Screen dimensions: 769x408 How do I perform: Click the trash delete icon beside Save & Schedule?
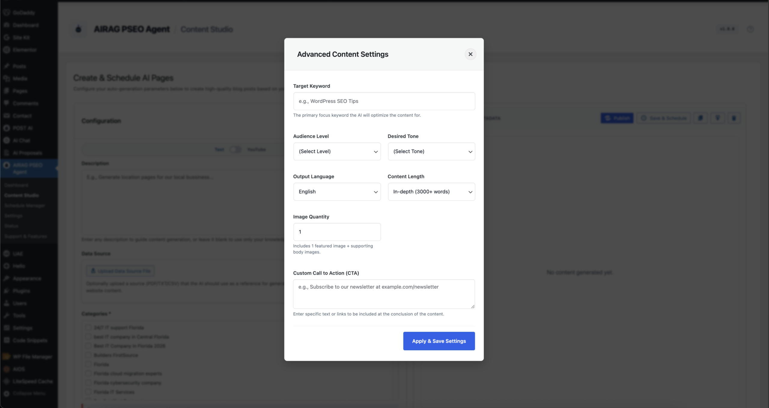(x=734, y=118)
